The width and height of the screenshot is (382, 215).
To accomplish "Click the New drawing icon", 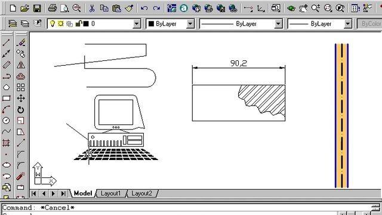I will coord(13,8).
